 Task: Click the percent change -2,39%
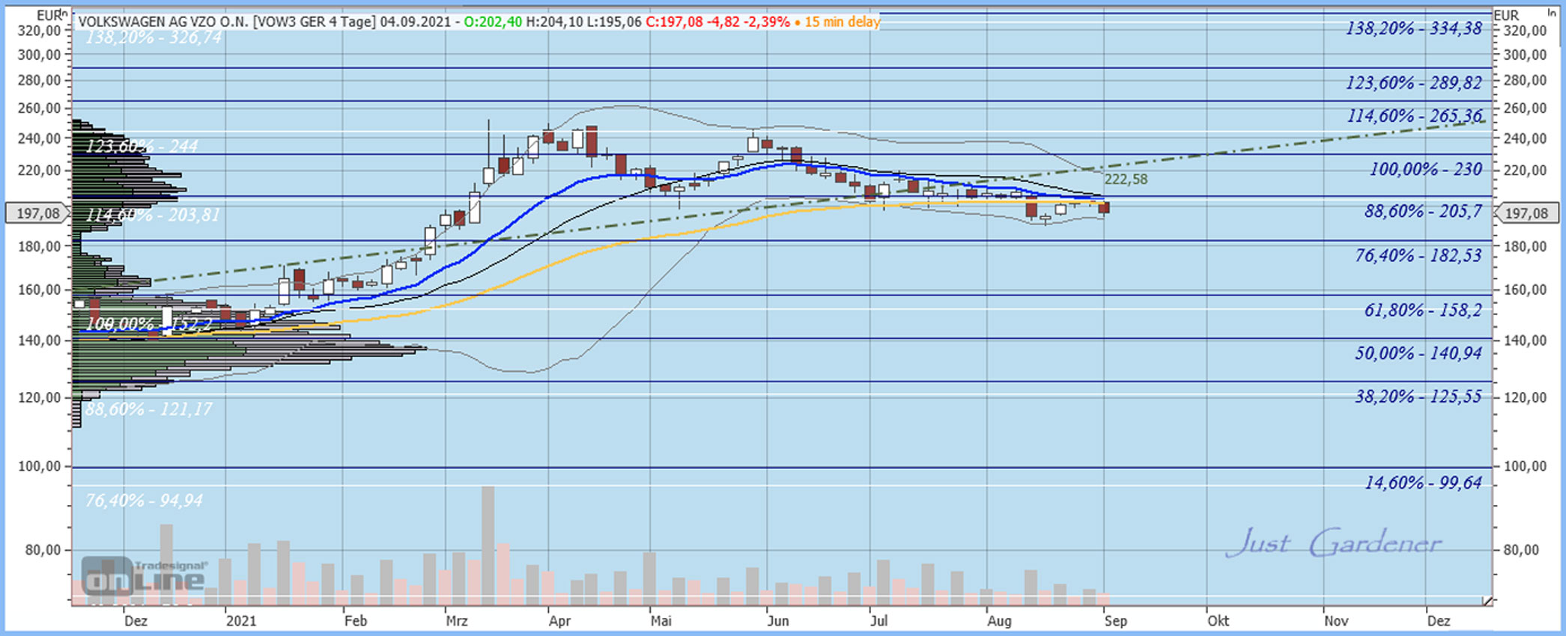pos(766,22)
